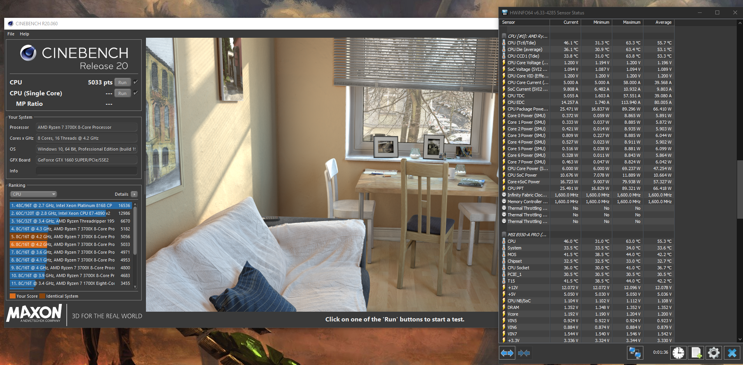Click the lightning icon beside DRAM row

click(x=504, y=307)
